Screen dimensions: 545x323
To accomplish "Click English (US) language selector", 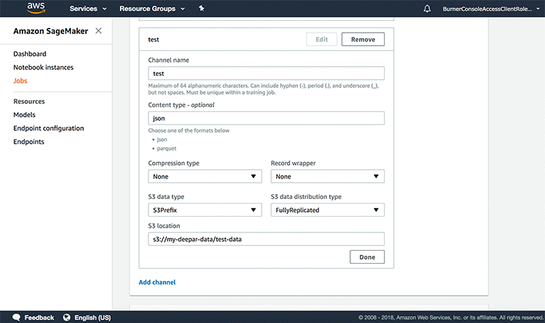I will [x=93, y=318].
